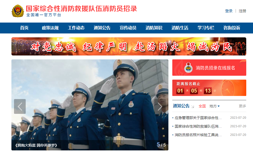Advance to next carousel slide arrow
The width and height of the screenshot is (253, 153).
[x=160, y=106]
